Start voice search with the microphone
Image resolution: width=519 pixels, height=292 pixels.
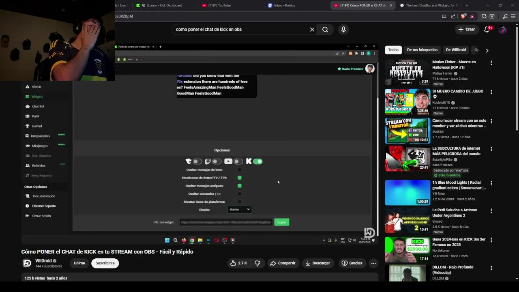[x=343, y=29]
